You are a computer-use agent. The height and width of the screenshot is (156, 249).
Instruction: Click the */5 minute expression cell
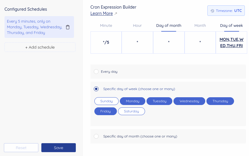tap(106, 43)
